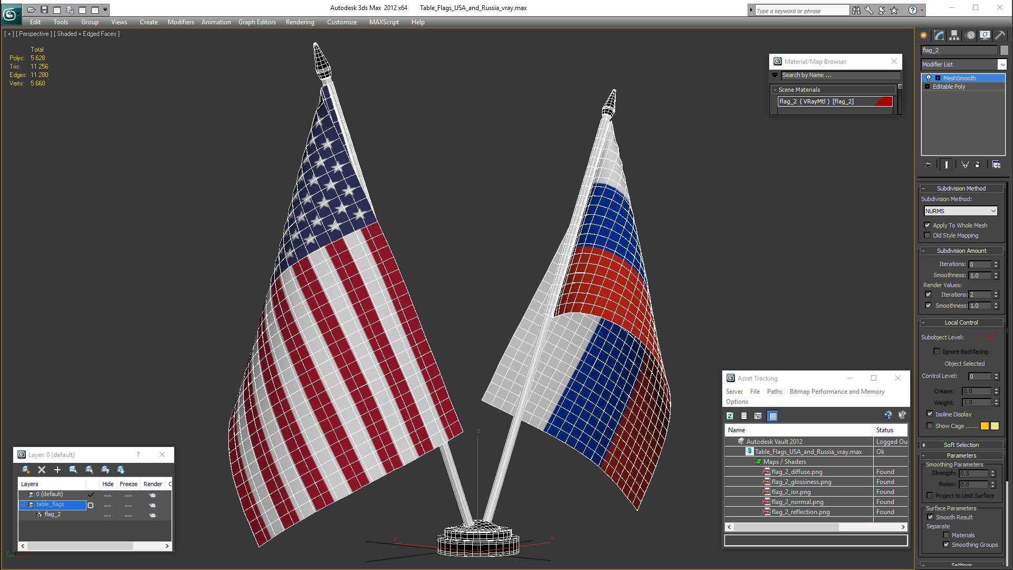Open Bitmap Performance and Memory menu
The width and height of the screenshot is (1013, 570).
pos(837,392)
